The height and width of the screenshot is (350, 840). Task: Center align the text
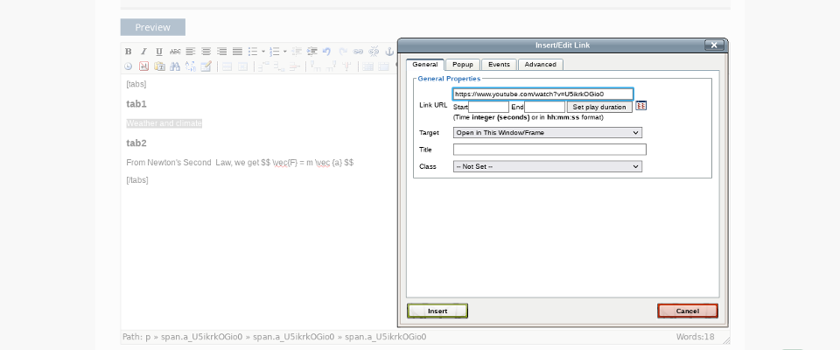(x=206, y=52)
